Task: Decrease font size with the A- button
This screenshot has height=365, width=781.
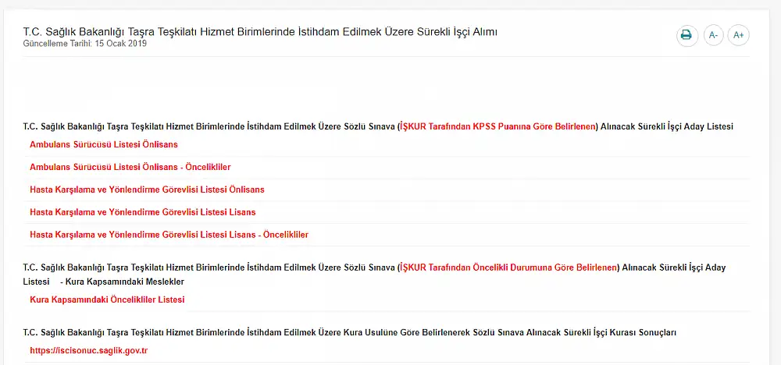Action: pos(713,35)
